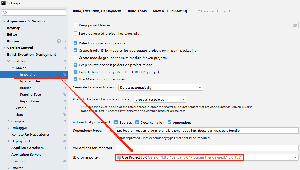Click the project-level icon beside Deployment
The image size is (300, 170).
(x=64, y=141)
